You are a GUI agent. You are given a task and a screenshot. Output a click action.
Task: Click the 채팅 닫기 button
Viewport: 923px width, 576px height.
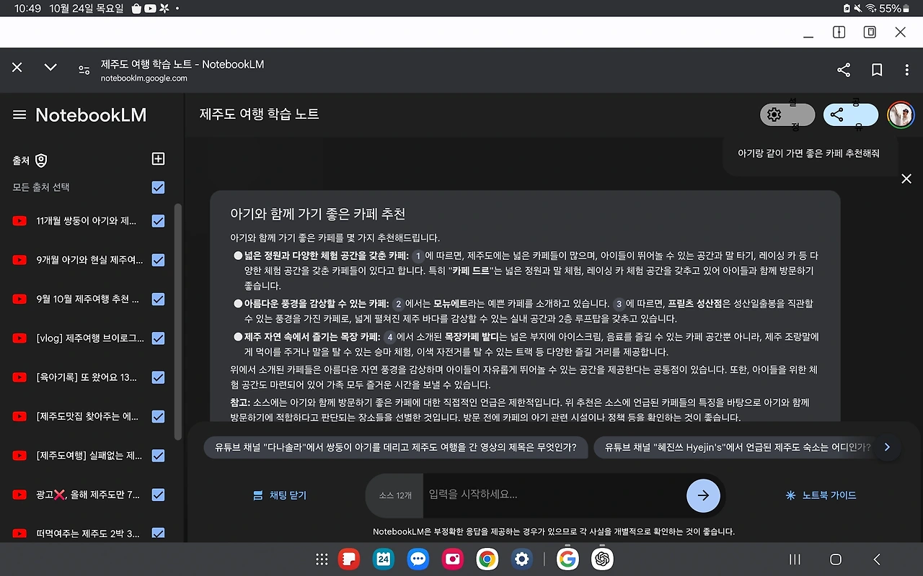coord(280,495)
